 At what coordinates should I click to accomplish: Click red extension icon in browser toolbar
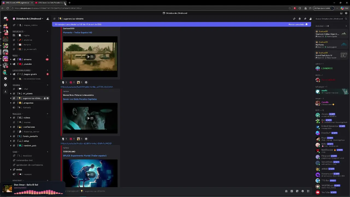point(295,8)
